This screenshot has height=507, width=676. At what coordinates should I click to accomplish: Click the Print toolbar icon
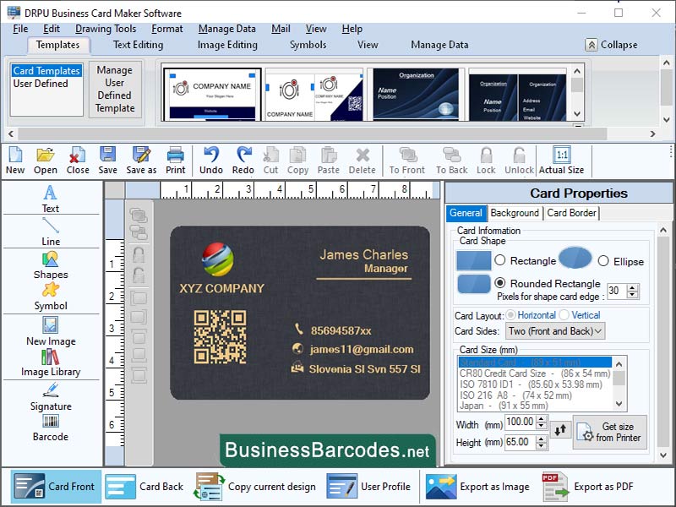(x=175, y=159)
